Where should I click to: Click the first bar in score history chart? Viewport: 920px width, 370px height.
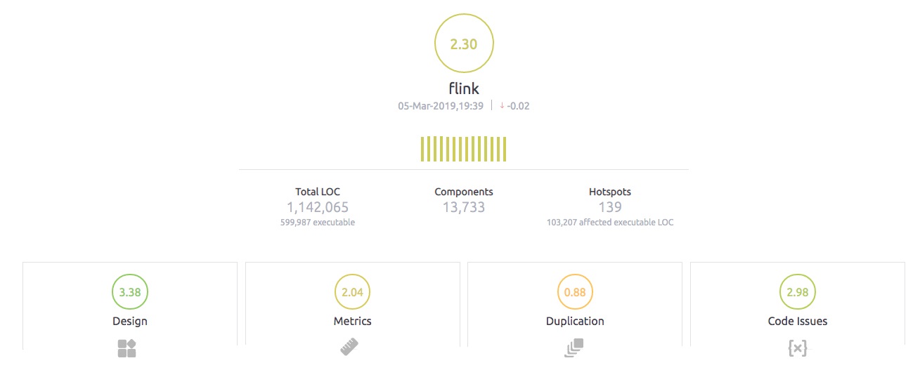(x=422, y=150)
